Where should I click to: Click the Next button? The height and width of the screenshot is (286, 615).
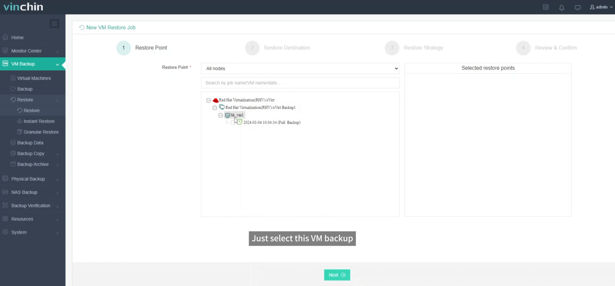[337, 275]
